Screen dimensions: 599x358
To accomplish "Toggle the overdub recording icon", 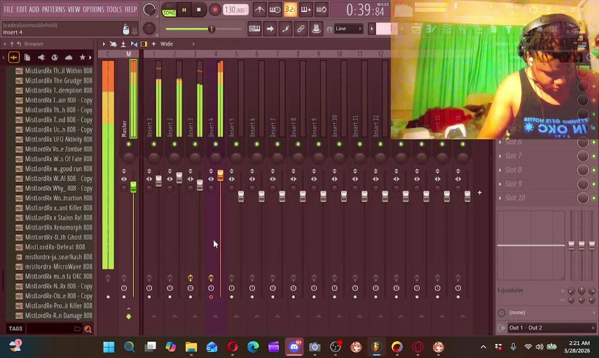I will [305, 9].
